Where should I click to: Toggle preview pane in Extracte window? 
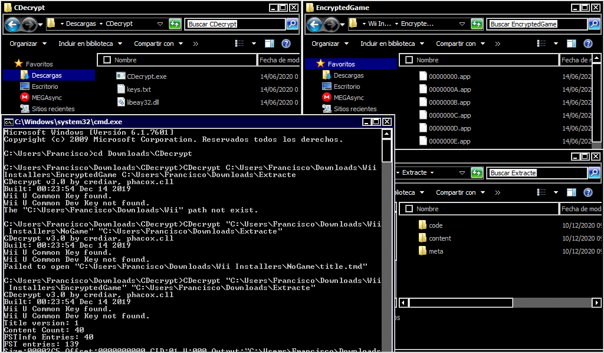pyautogui.click(x=571, y=192)
